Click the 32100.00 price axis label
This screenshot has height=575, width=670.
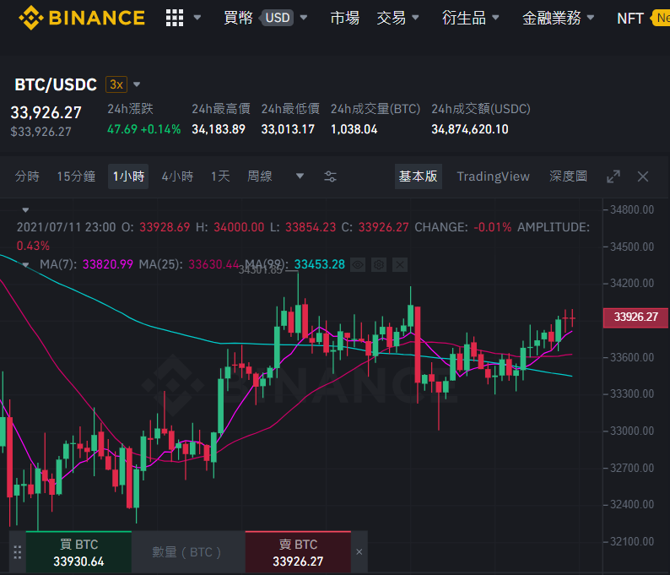click(631, 541)
